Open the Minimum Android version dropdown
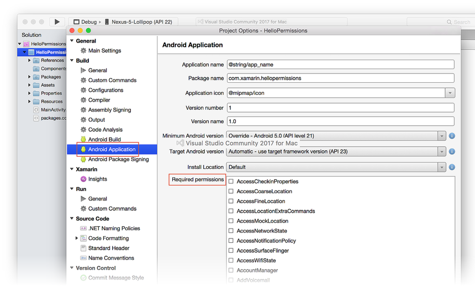This screenshot has width=475, height=286. (441, 136)
